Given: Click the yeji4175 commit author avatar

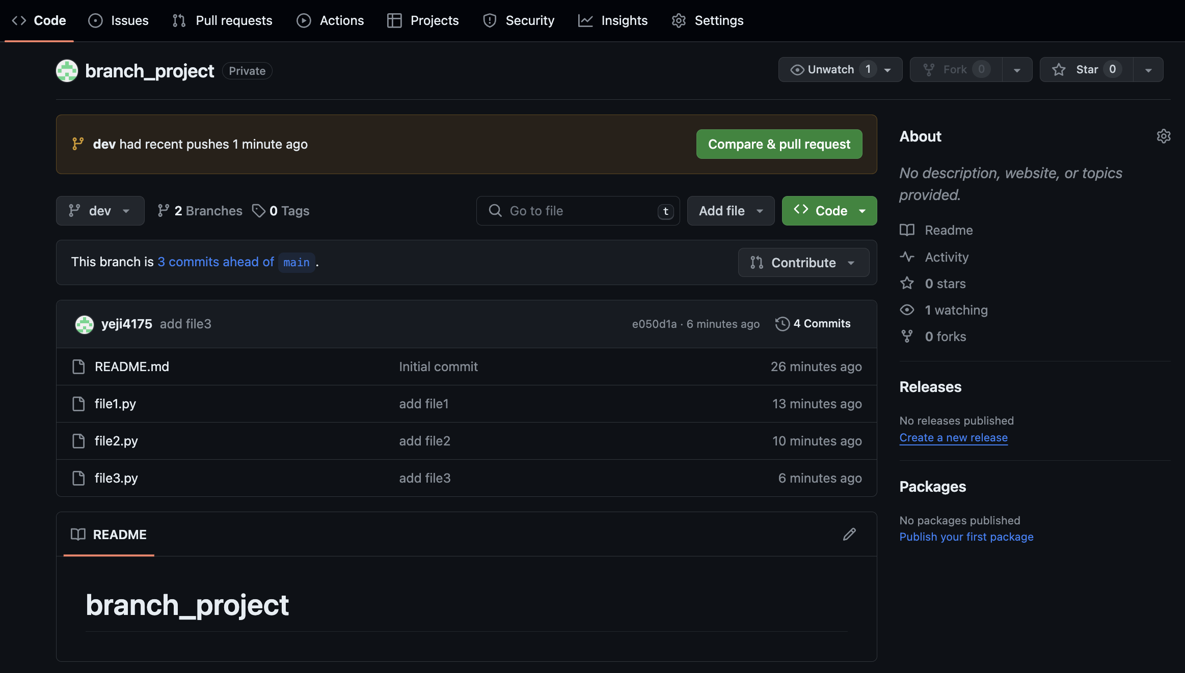Looking at the screenshot, I should point(85,324).
